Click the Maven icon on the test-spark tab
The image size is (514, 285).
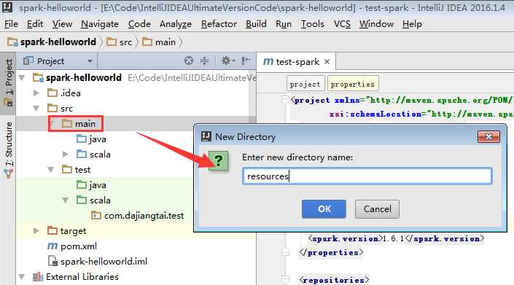pos(268,61)
